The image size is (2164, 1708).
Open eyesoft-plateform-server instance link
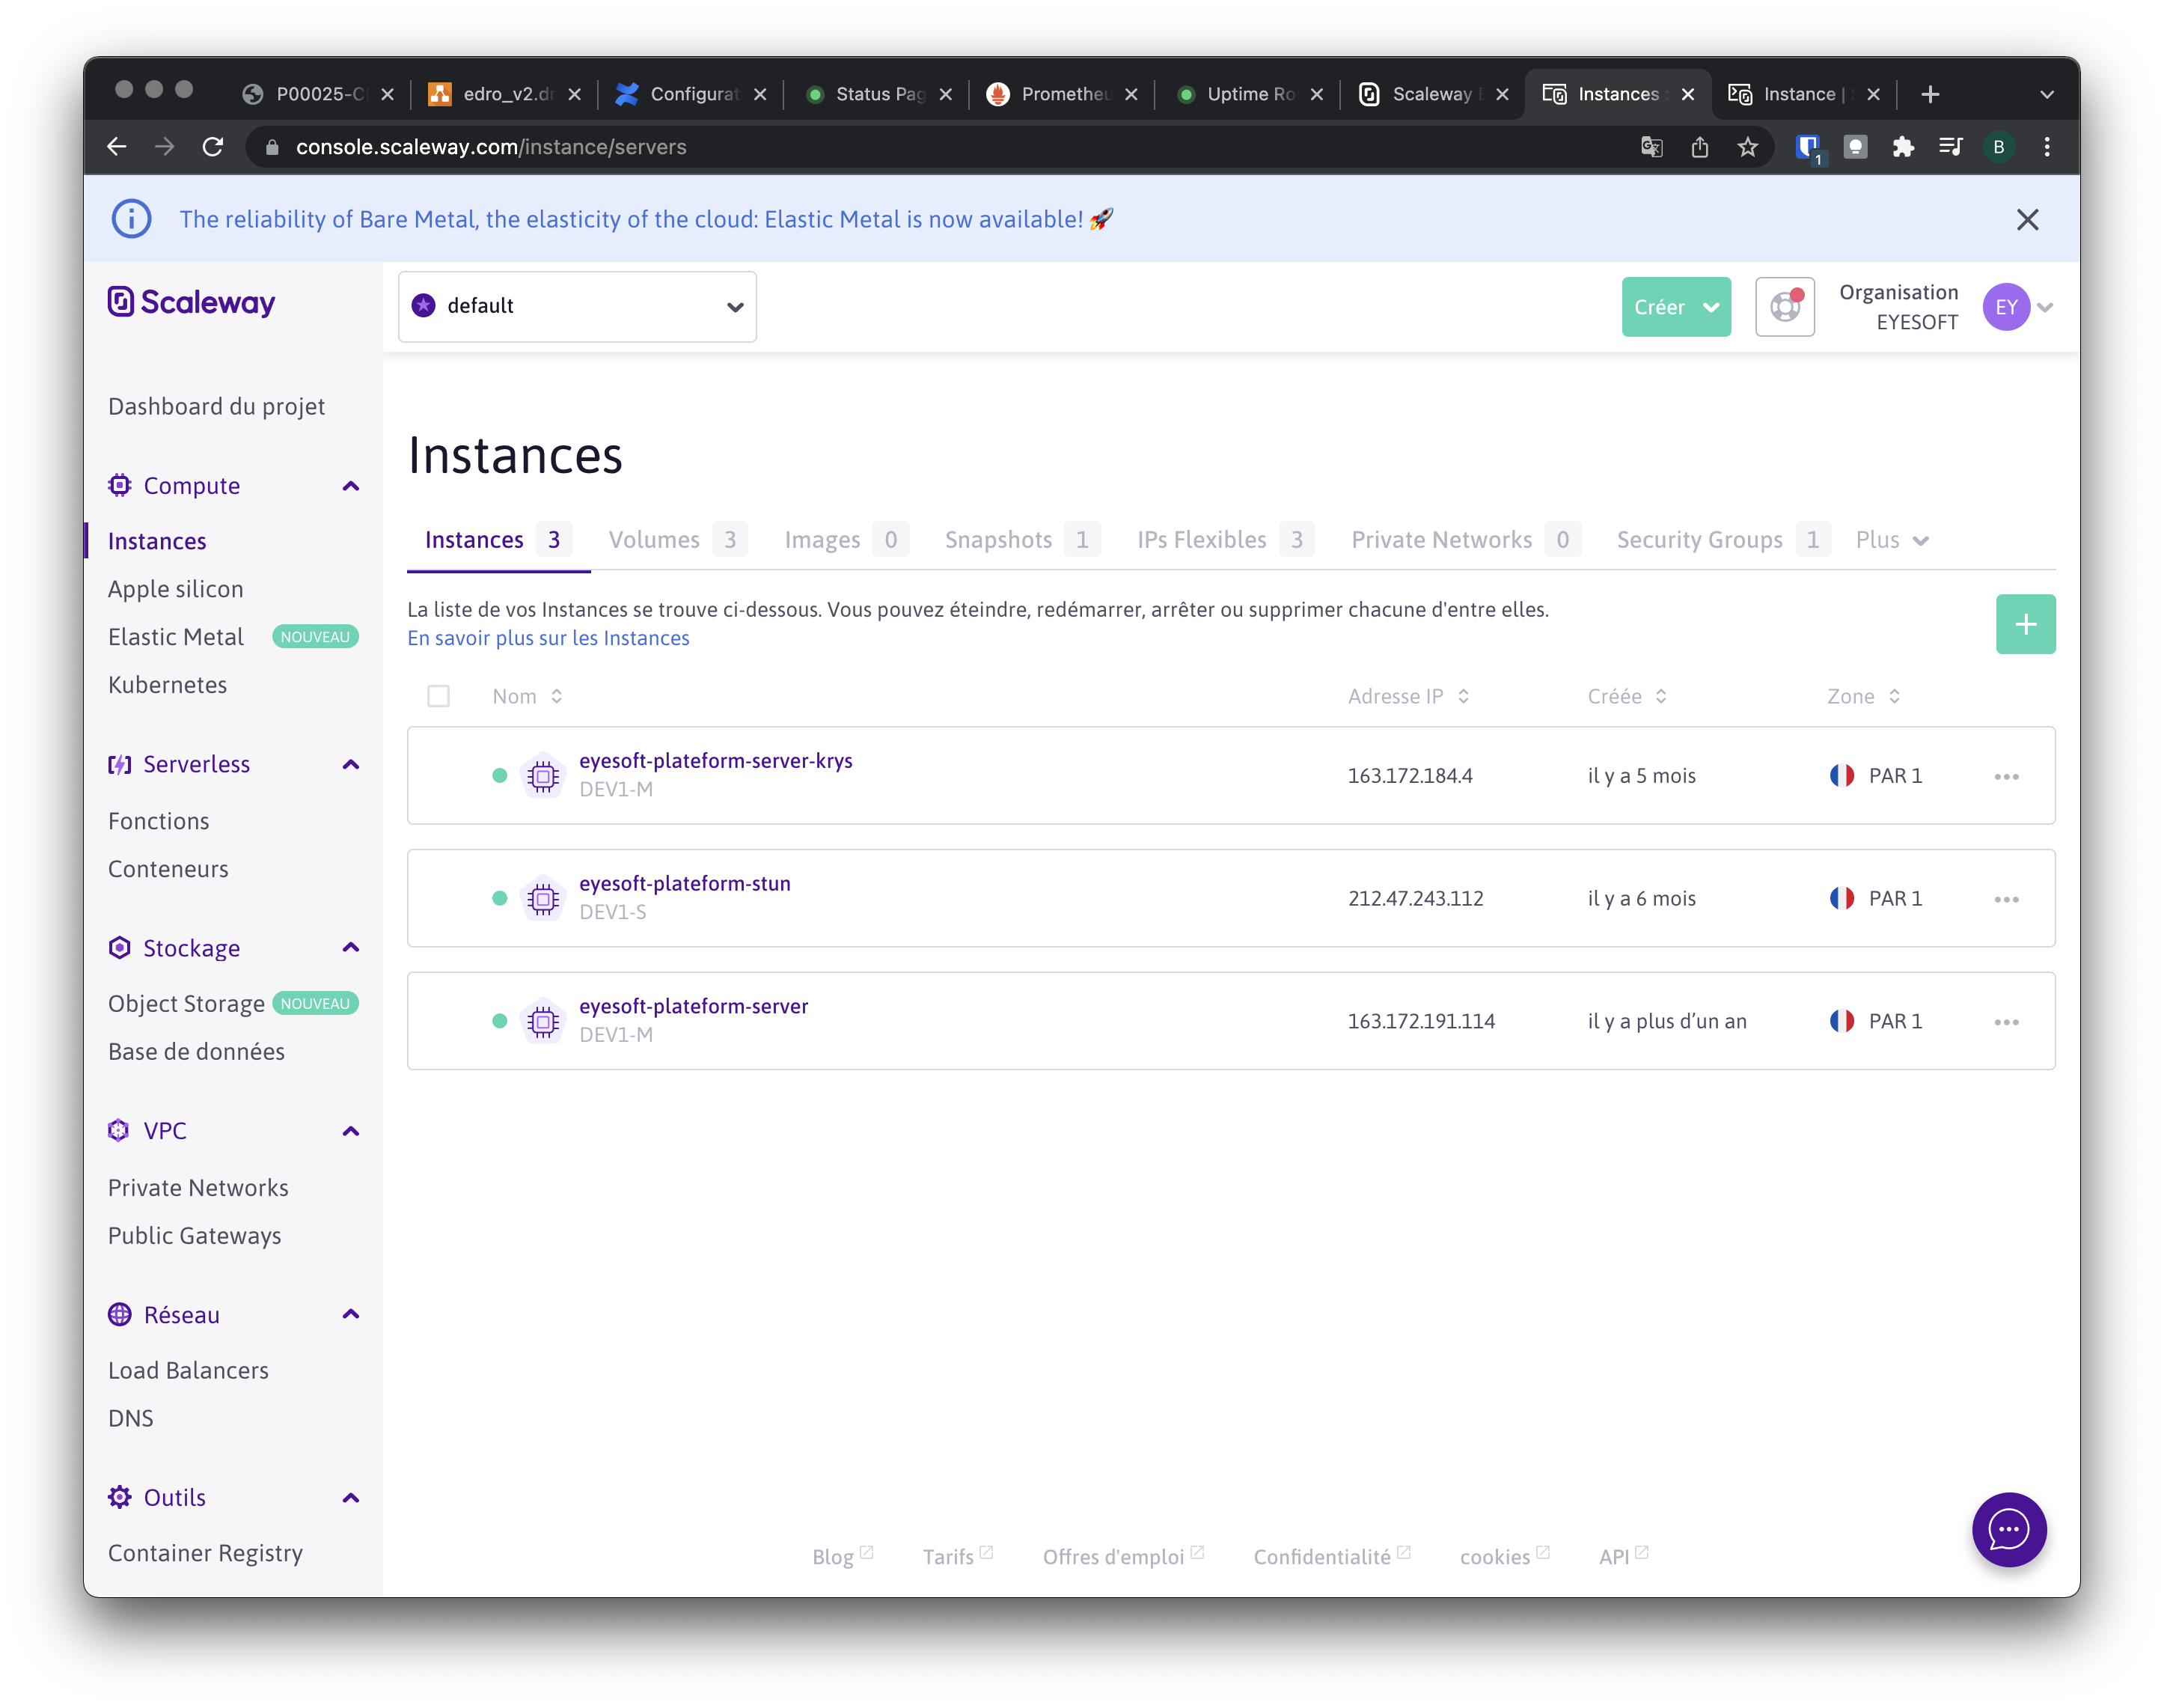click(694, 1006)
